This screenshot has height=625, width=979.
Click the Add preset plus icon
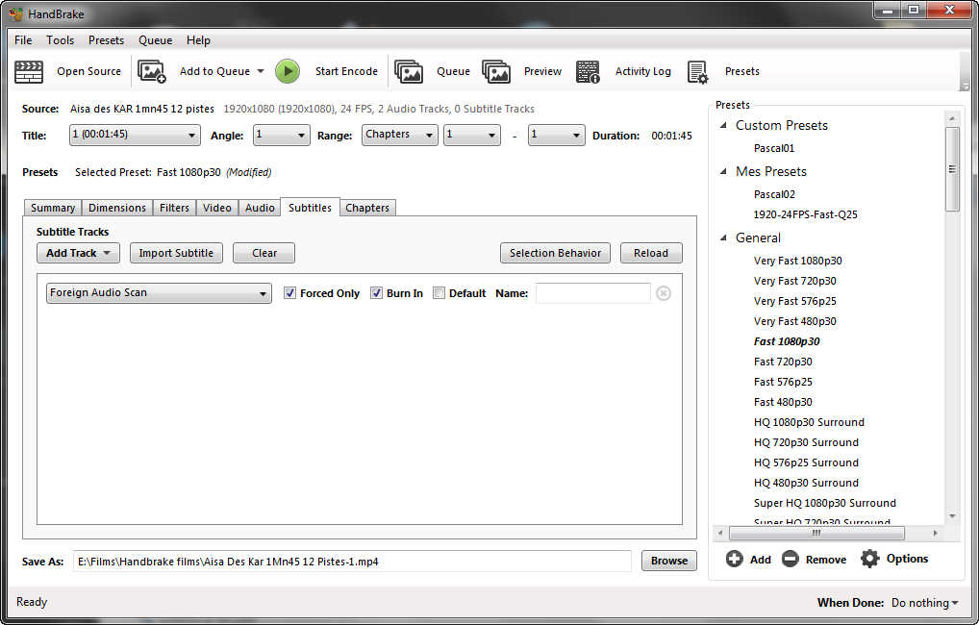[735, 559]
